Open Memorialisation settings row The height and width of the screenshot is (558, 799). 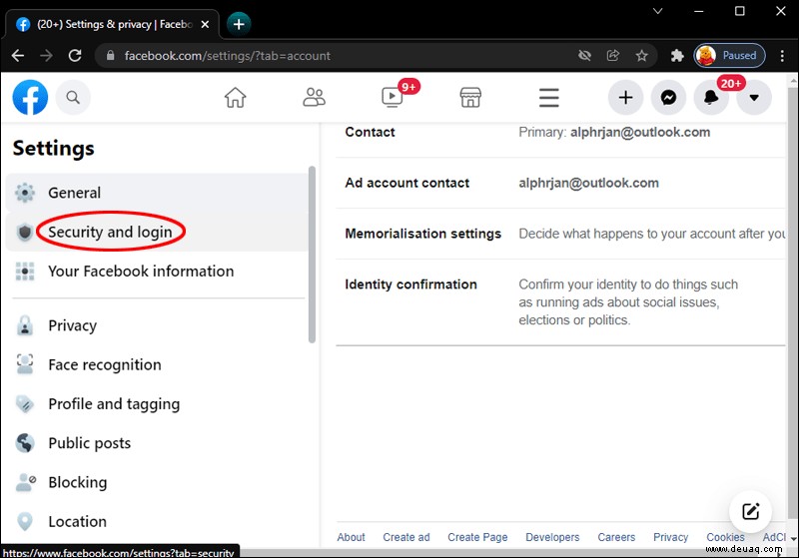coord(560,234)
